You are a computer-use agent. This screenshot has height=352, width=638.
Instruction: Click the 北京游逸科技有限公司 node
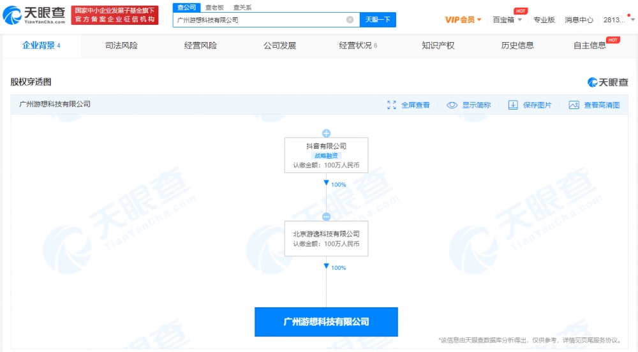[326, 238]
